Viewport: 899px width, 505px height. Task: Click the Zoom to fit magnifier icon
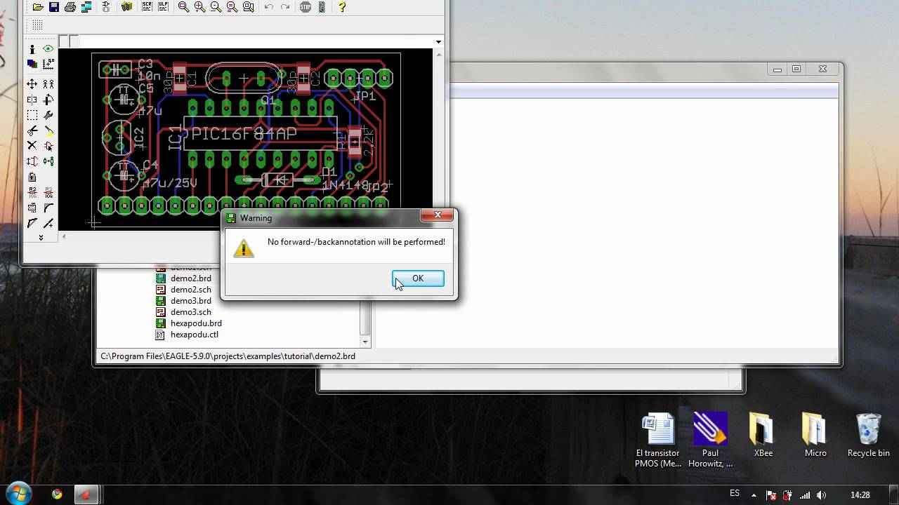point(183,7)
